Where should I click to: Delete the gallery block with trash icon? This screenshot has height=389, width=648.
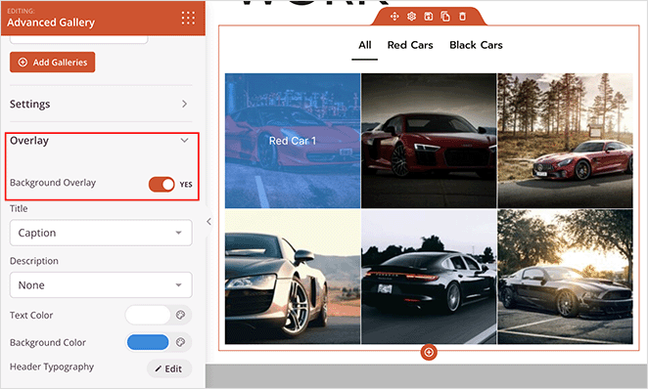point(462,16)
